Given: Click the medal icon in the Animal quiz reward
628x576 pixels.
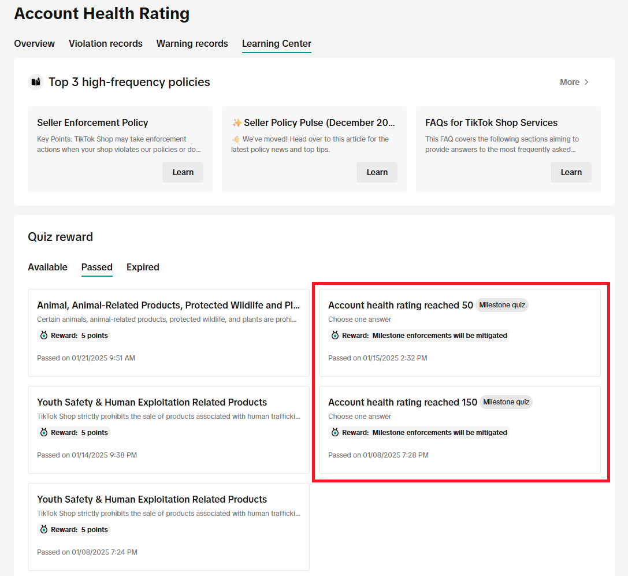Looking at the screenshot, I should (44, 336).
